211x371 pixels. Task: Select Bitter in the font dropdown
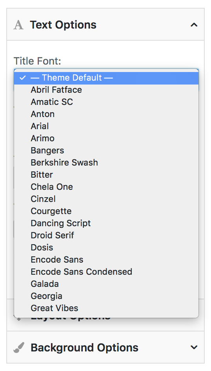[x=106, y=175]
